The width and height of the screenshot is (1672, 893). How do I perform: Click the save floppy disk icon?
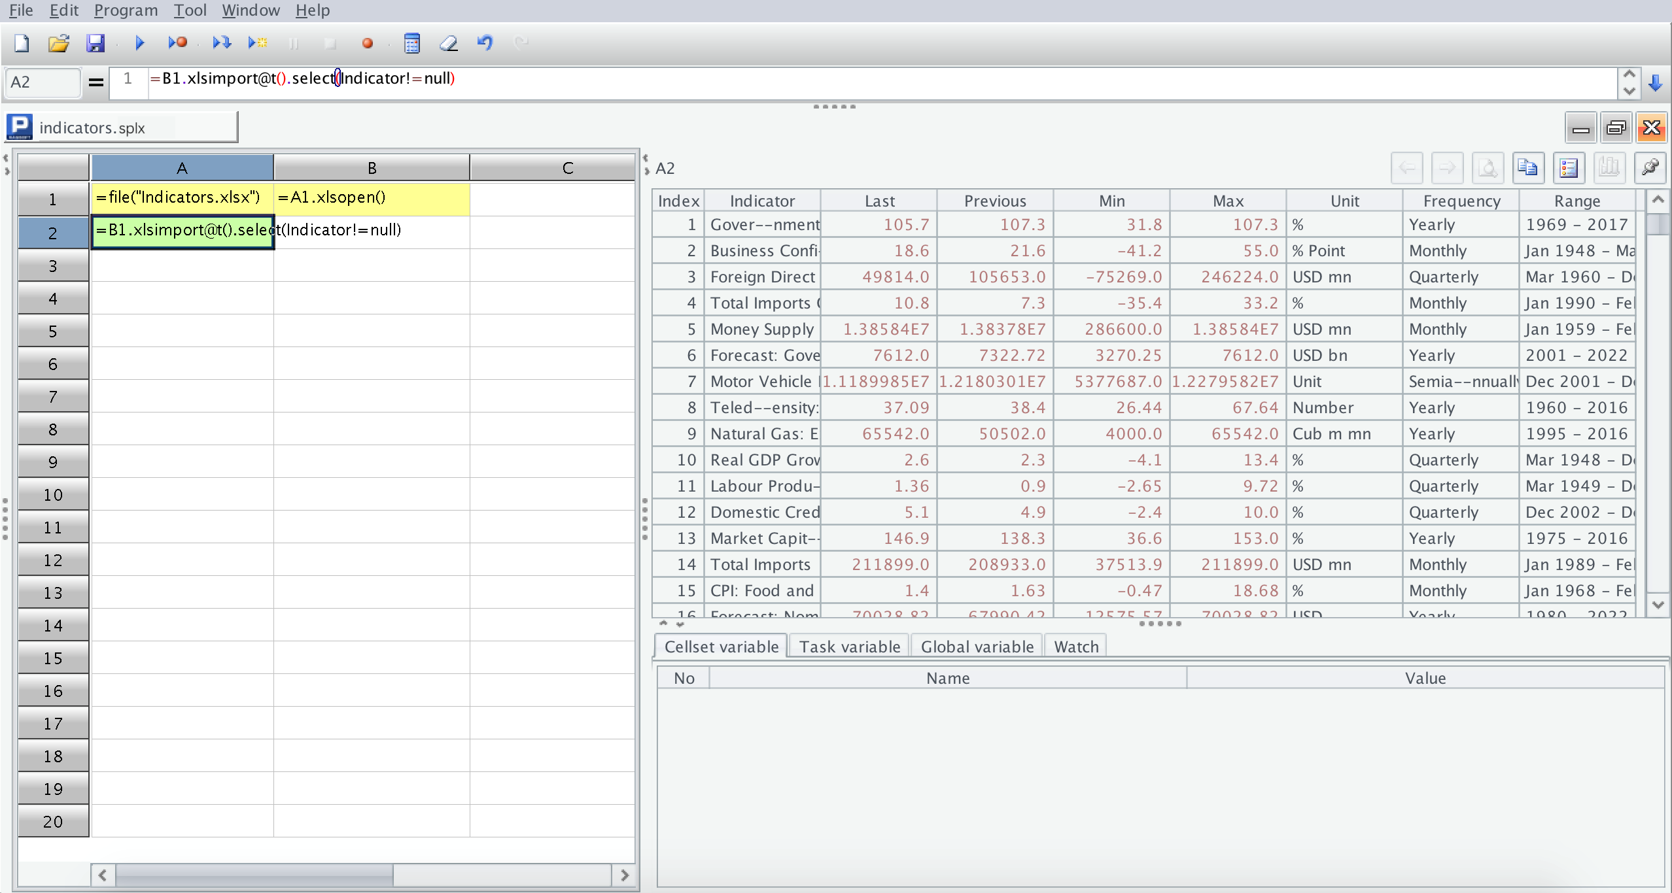tap(96, 43)
